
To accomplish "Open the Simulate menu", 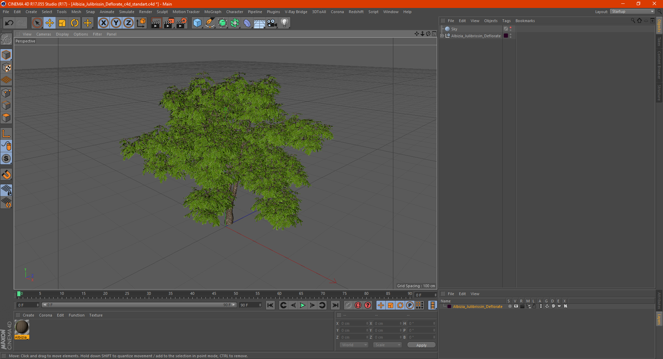I will (x=127, y=12).
